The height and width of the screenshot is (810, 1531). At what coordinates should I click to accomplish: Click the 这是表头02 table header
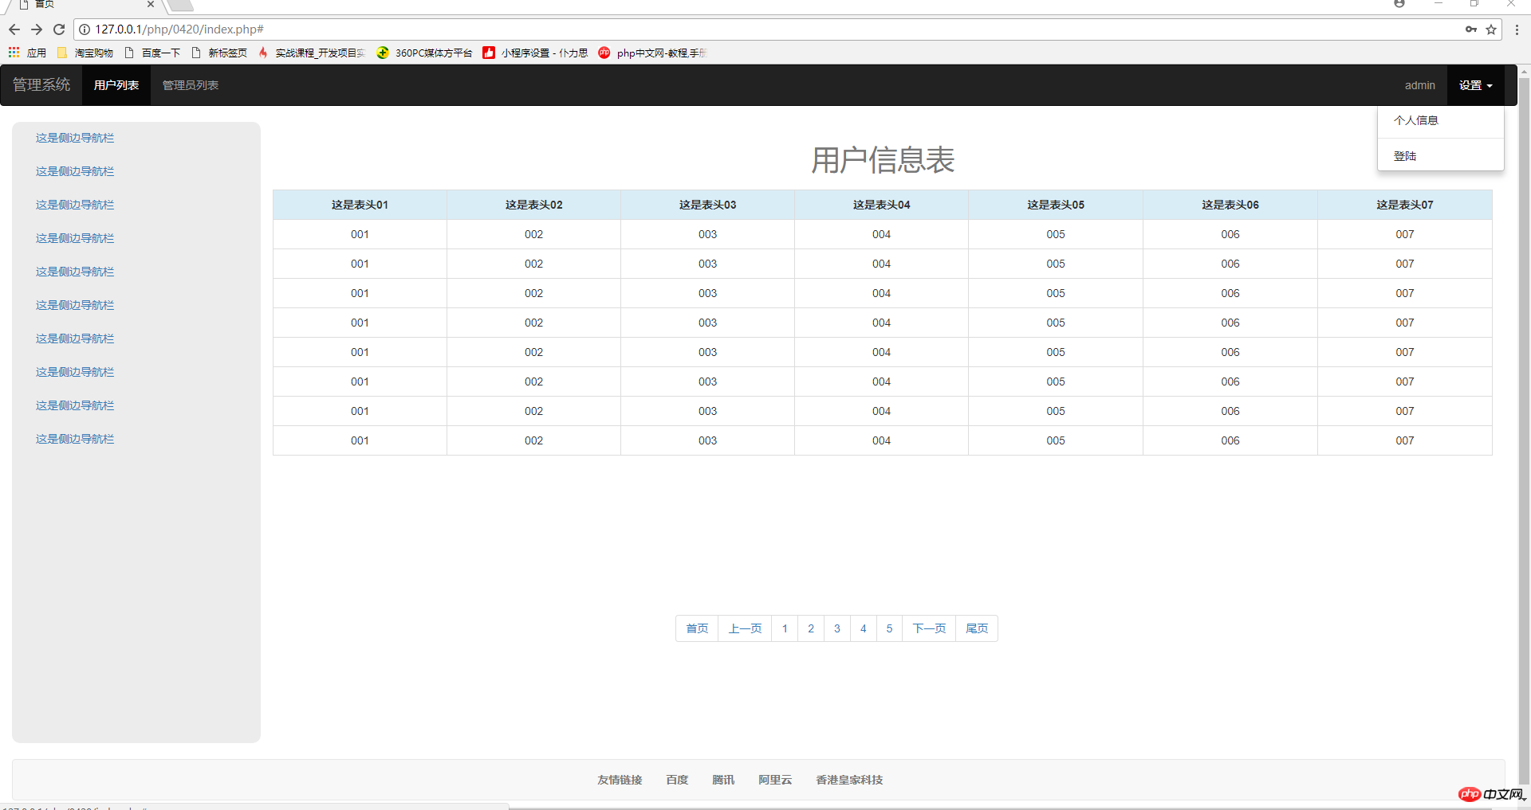(x=533, y=205)
